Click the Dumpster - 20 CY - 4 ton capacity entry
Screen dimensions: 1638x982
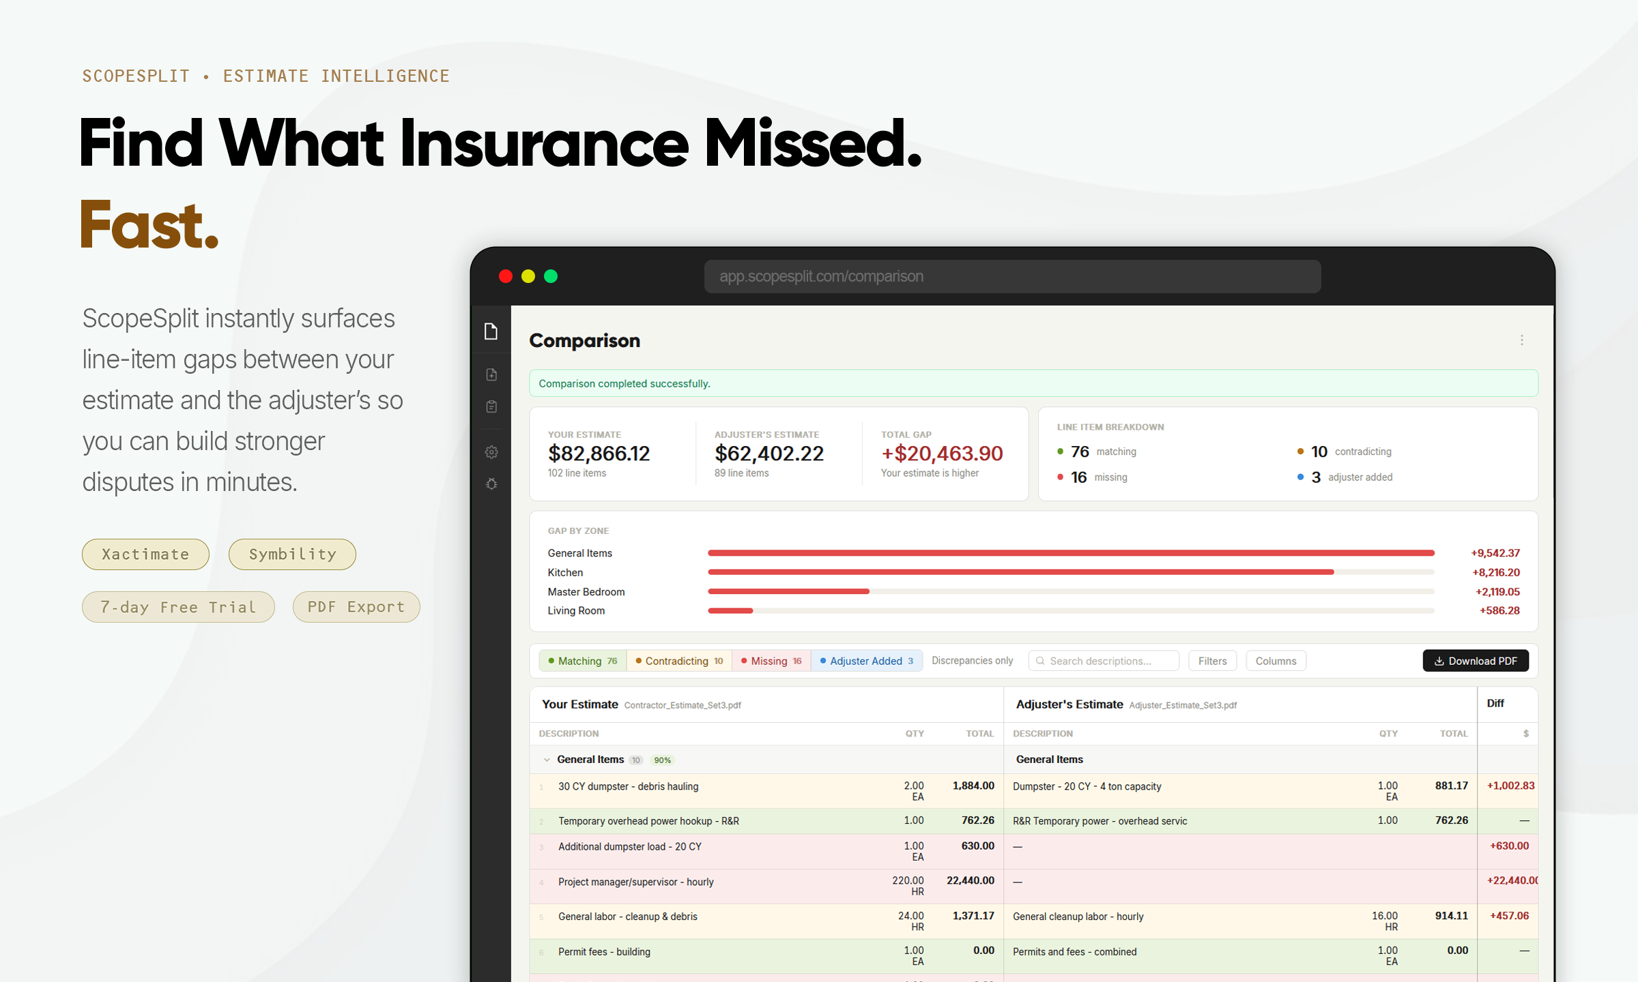tap(1087, 786)
